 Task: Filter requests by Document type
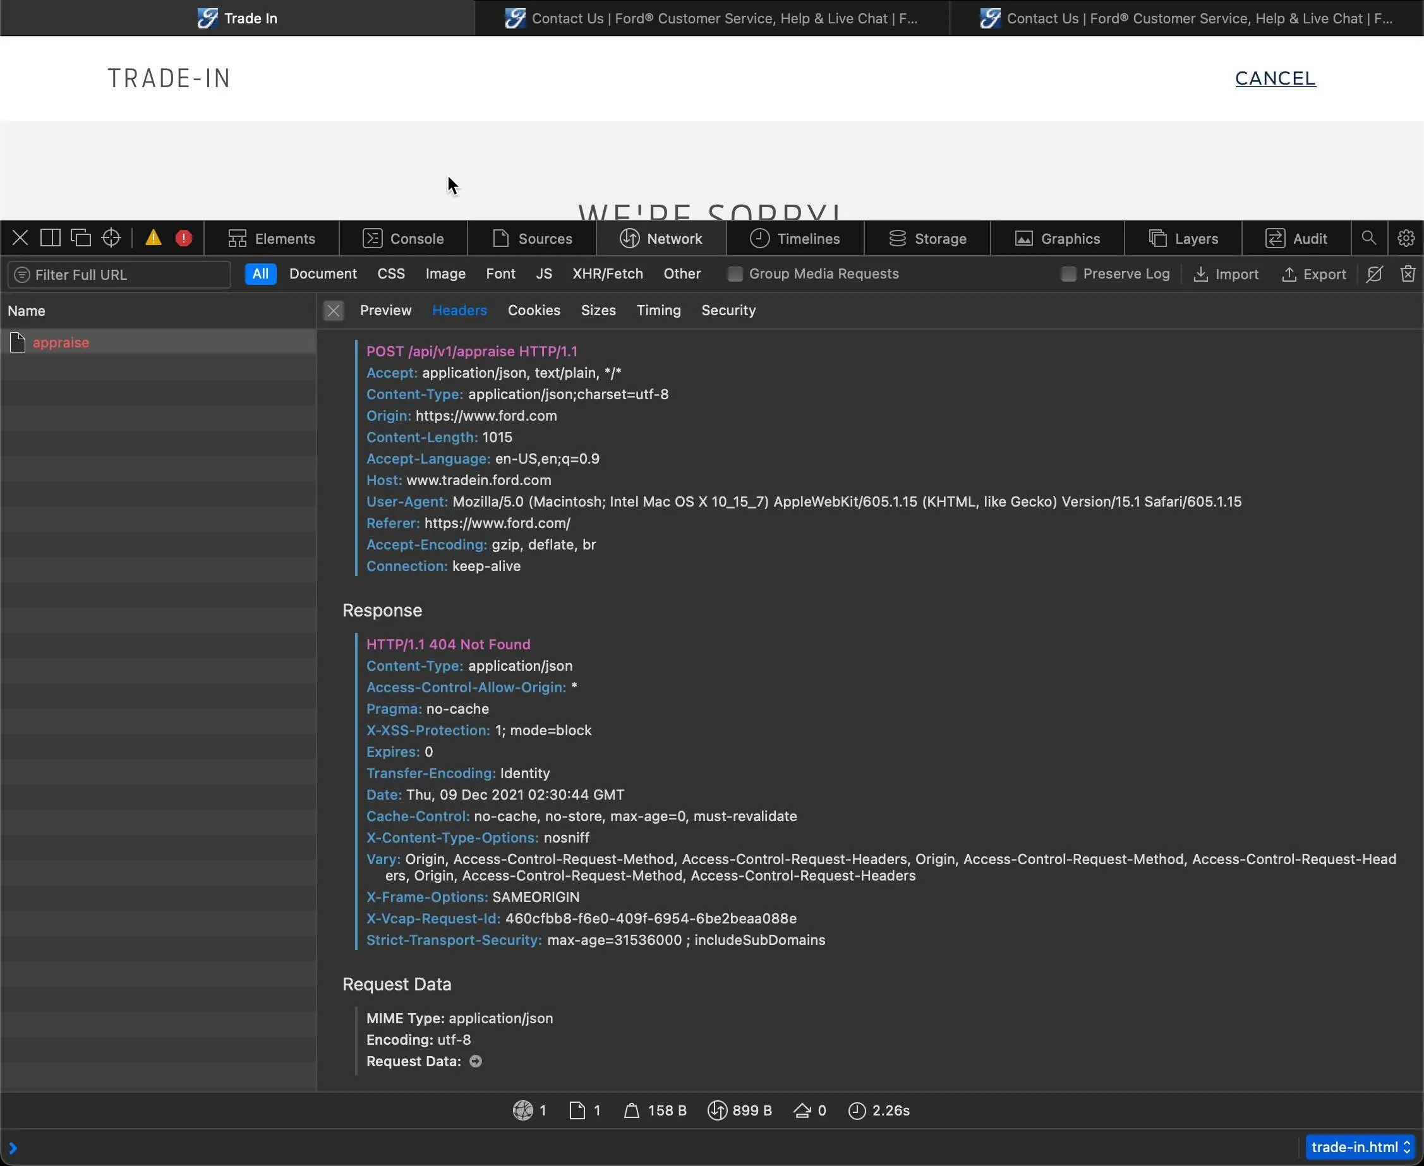tap(323, 274)
